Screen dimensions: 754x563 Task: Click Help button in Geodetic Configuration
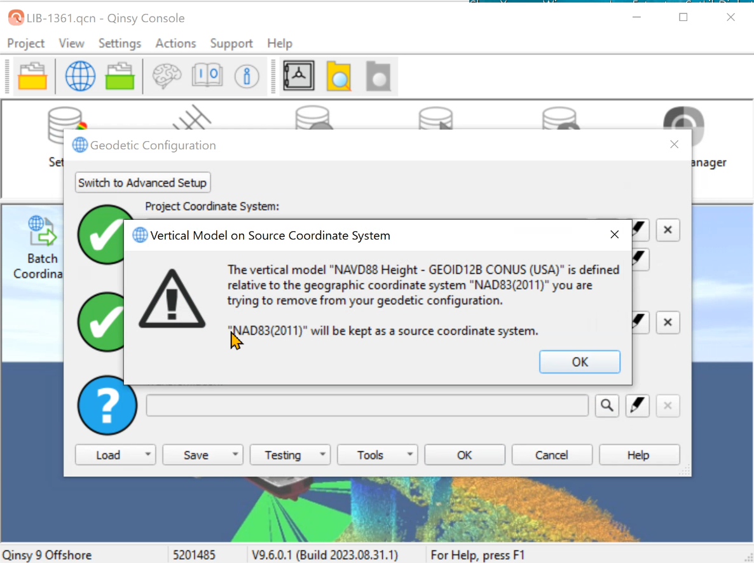click(638, 455)
